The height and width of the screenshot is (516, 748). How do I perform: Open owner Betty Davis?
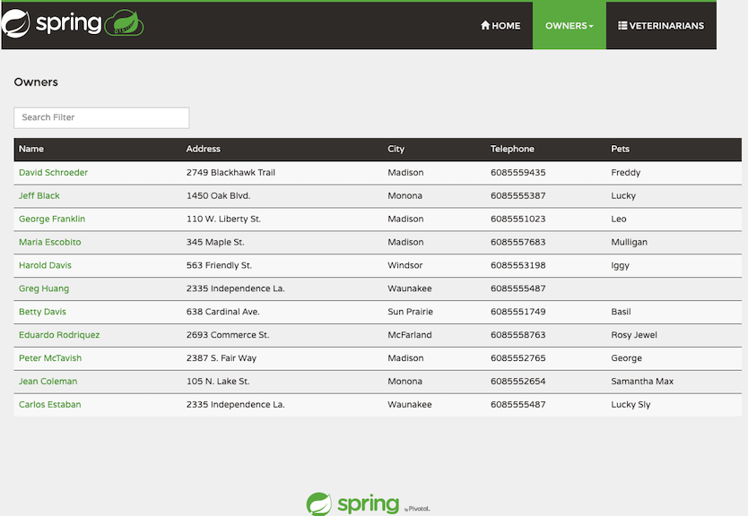click(42, 312)
